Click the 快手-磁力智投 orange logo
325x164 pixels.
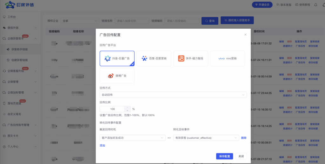click(x=181, y=58)
